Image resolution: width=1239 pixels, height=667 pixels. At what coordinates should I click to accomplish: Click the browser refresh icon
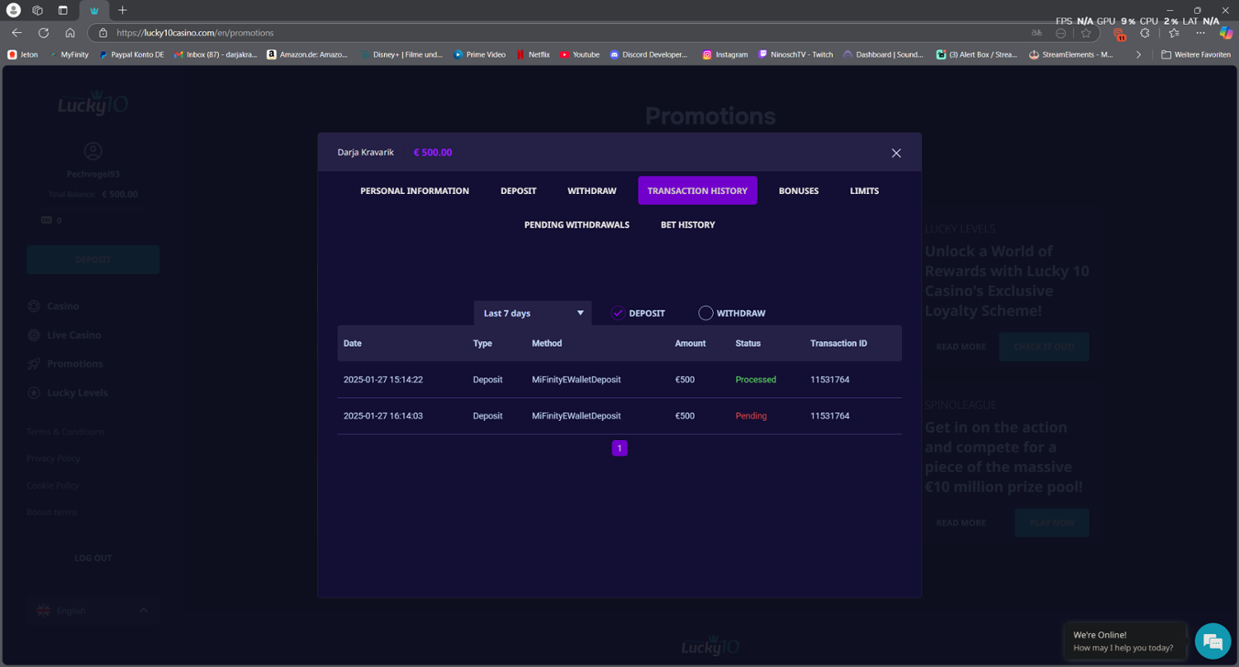[x=44, y=33]
